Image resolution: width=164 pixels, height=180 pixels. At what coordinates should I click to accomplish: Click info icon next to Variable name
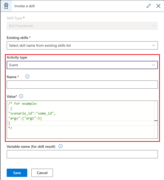(x=61, y=146)
